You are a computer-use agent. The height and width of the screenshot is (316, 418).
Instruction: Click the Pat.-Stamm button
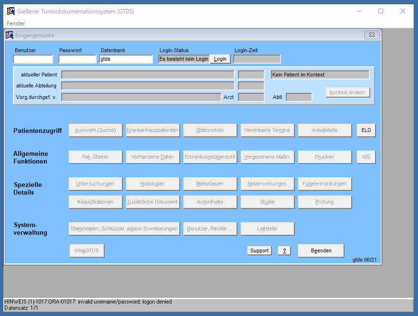pyautogui.click(x=96, y=157)
